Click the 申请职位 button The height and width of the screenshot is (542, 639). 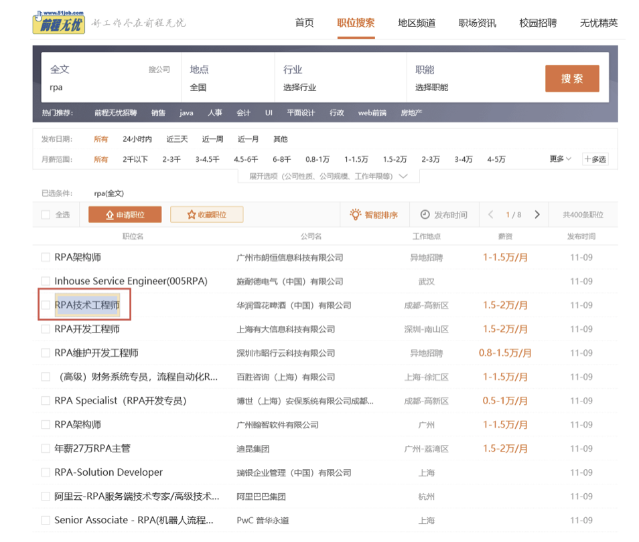(125, 215)
